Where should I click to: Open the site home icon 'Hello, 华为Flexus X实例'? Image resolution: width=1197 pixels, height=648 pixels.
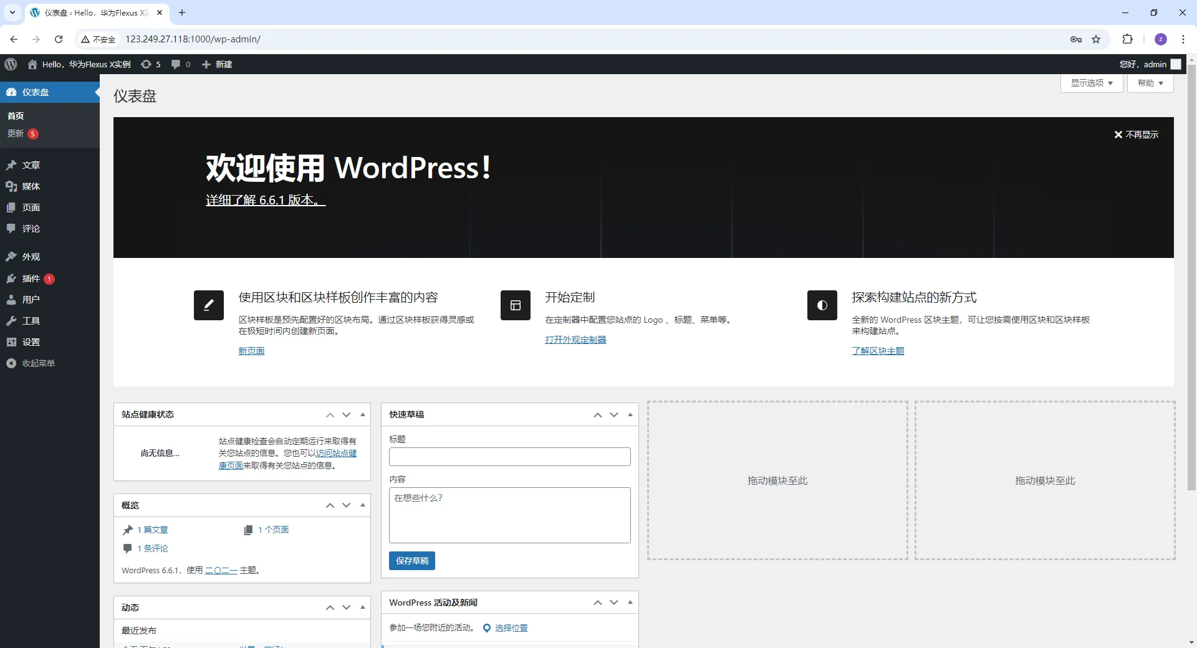click(32, 64)
